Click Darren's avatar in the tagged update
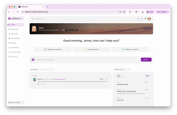177x115 pixels. coord(34,80)
